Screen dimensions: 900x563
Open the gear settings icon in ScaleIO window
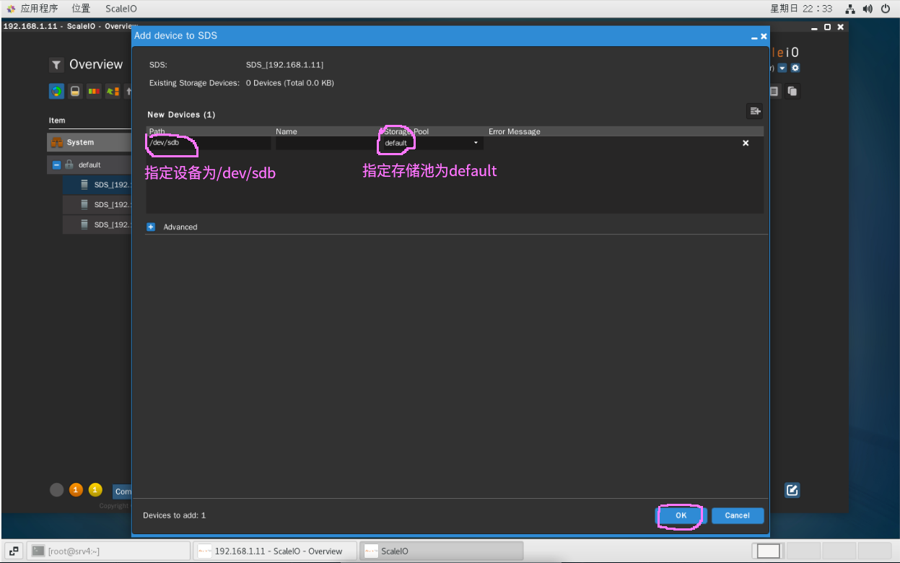click(x=795, y=68)
